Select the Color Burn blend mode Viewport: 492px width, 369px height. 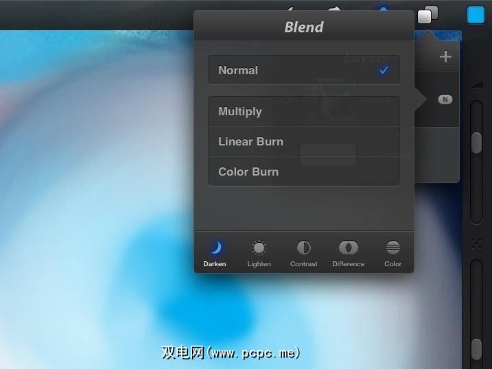pos(304,171)
